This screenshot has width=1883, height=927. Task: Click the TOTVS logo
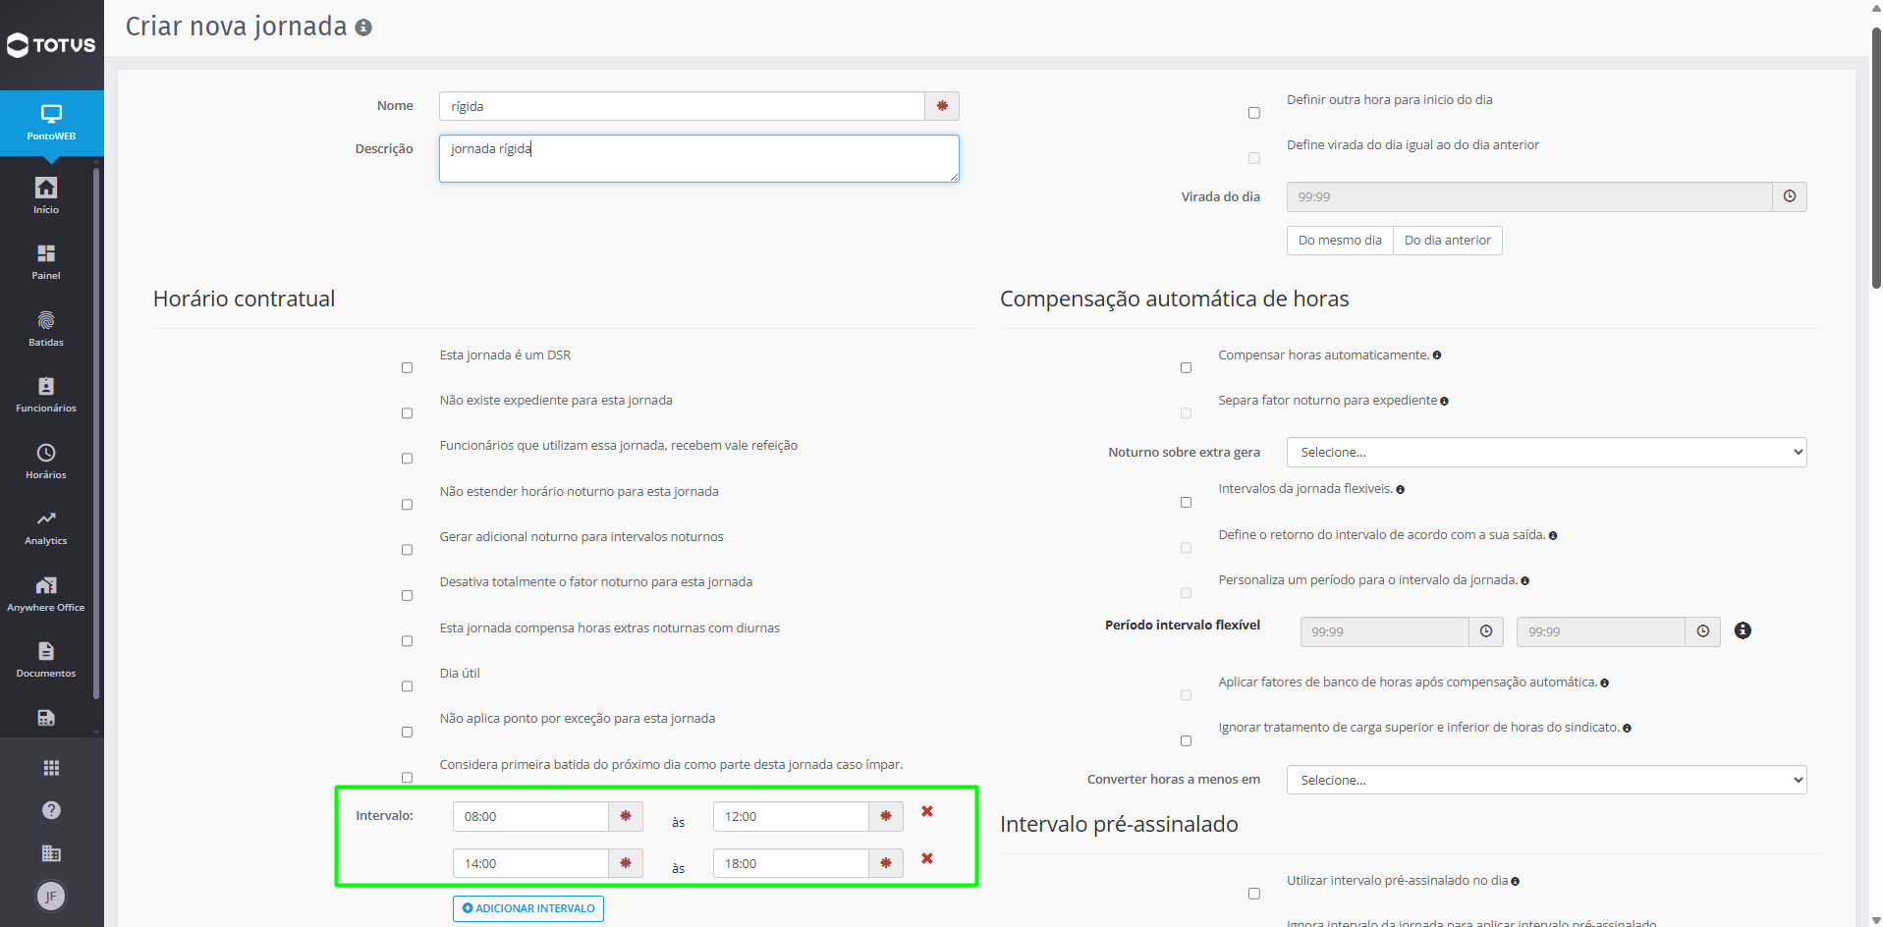click(51, 45)
